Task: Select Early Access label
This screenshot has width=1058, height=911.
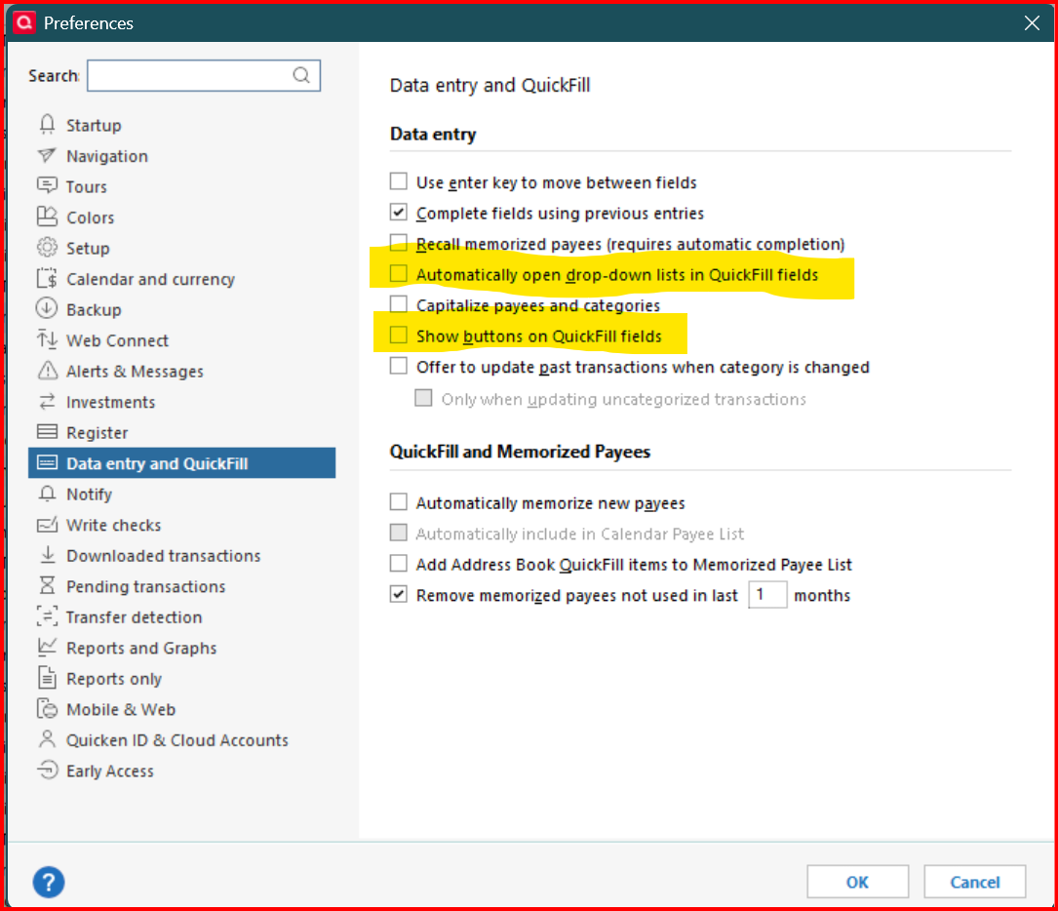Action: (110, 771)
